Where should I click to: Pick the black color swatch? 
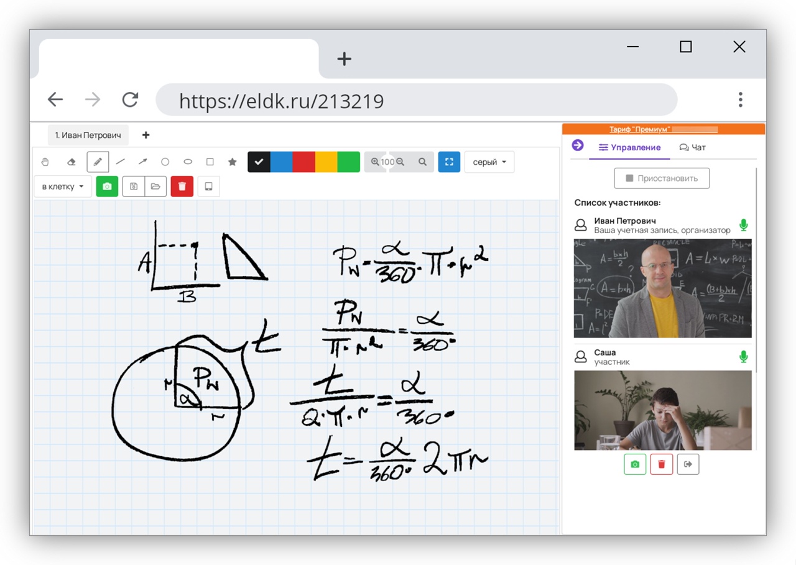(x=259, y=162)
